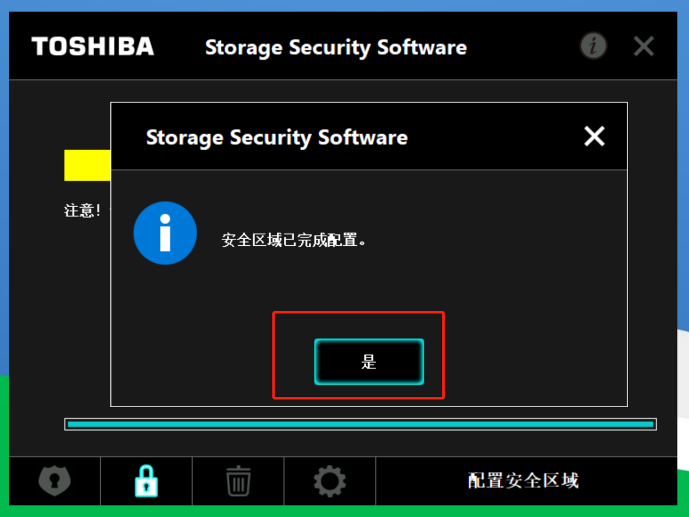This screenshot has width=689, height=517.
Task: Click the blue desktop background above the window
Action: pyautogui.click(x=344, y=5)
